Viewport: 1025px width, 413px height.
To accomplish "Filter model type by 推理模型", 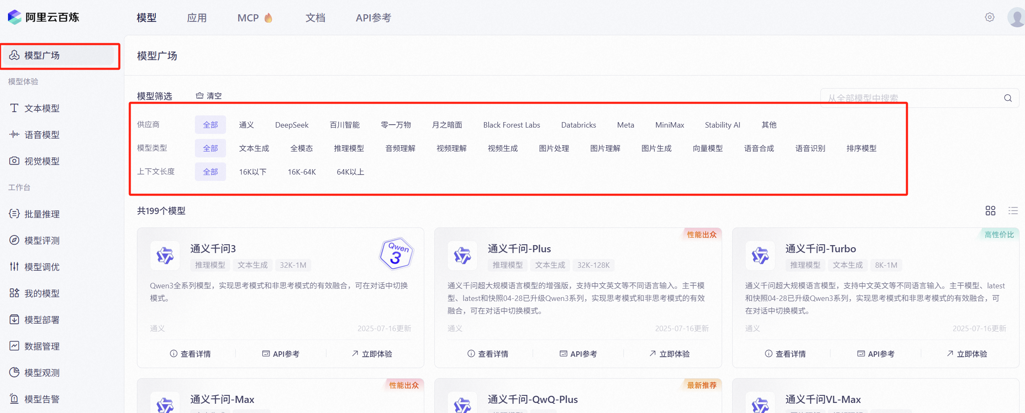I will [x=349, y=148].
